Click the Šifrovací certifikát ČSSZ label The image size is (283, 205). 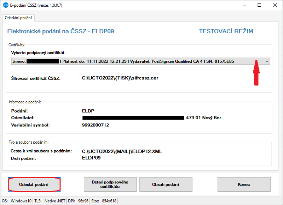36,78
